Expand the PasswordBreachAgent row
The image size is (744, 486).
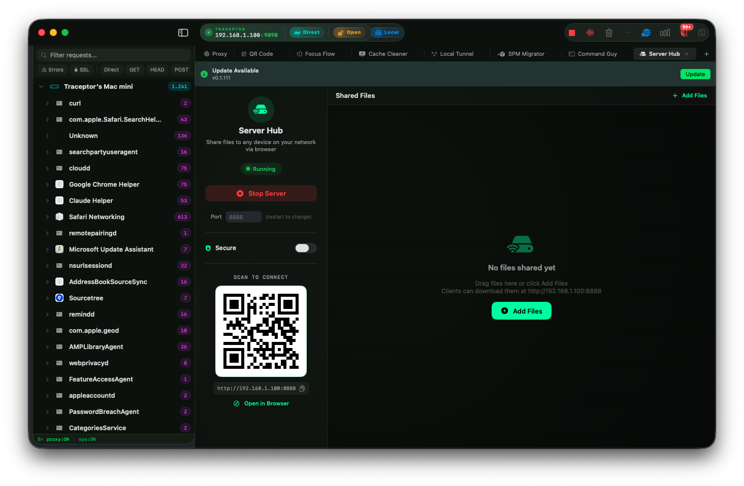tap(47, 412)
